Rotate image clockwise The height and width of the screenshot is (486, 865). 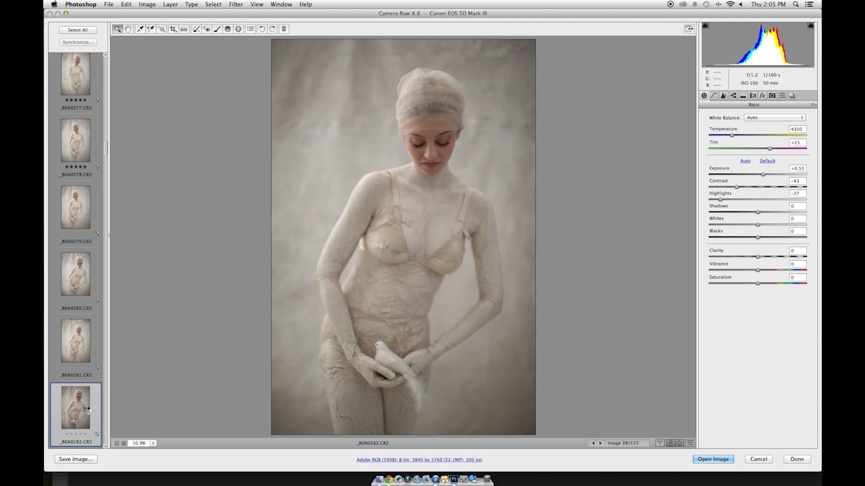point(272,29)
